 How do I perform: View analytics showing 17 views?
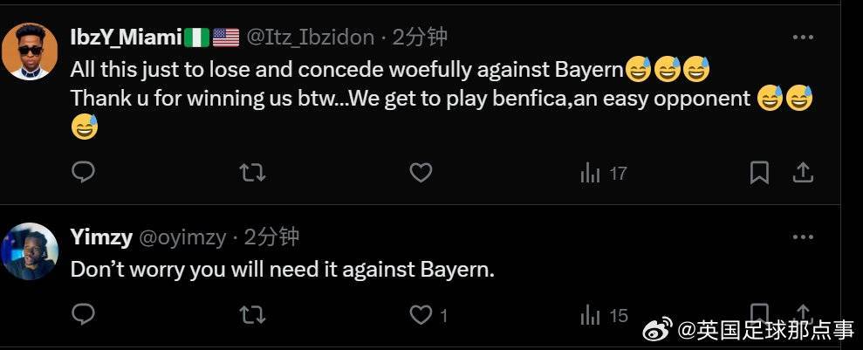tap(604, 173)
